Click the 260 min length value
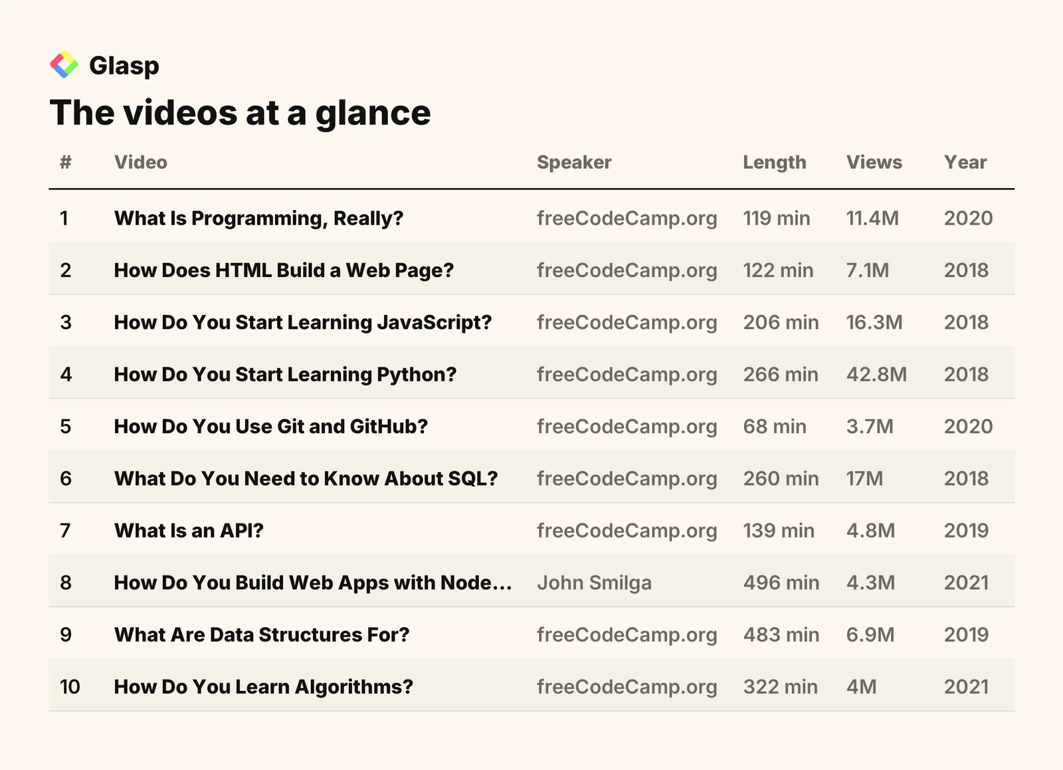This screenshot has height=770, width=1063. [x=781, y=479]
